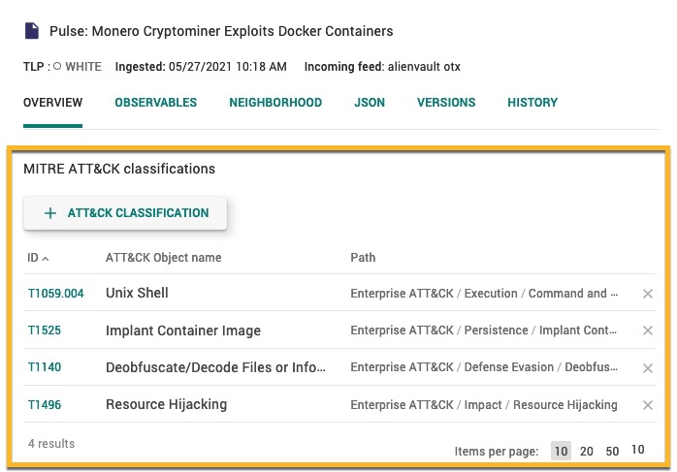Open the Neighborhood tab
Image resolution: width=677 pixels, height=472 pixels.
pos(275,103)
